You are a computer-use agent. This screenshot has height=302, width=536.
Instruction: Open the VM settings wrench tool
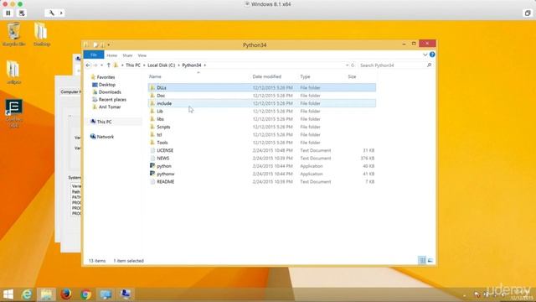click(x=51, y=13)
